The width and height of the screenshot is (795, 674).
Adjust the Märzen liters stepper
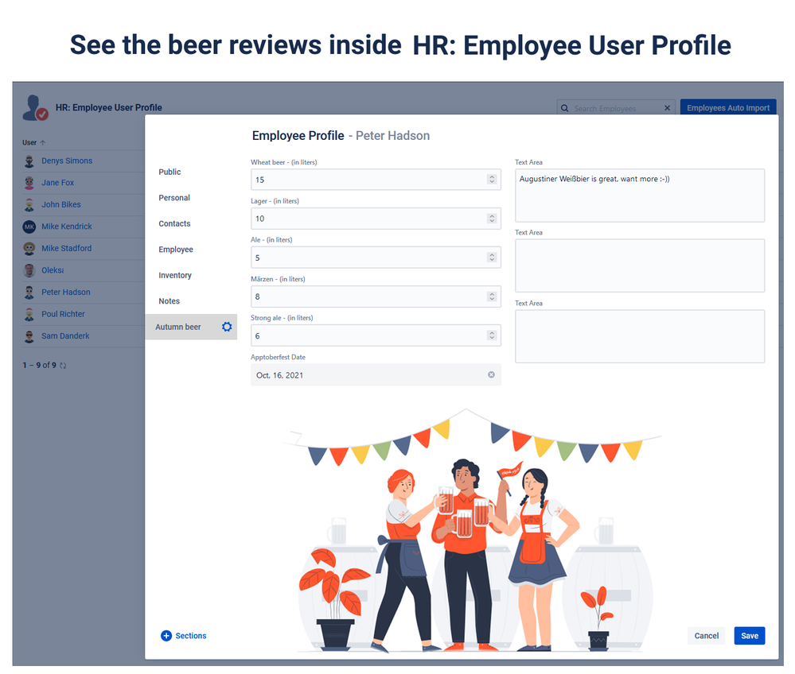tap(492, 296)
